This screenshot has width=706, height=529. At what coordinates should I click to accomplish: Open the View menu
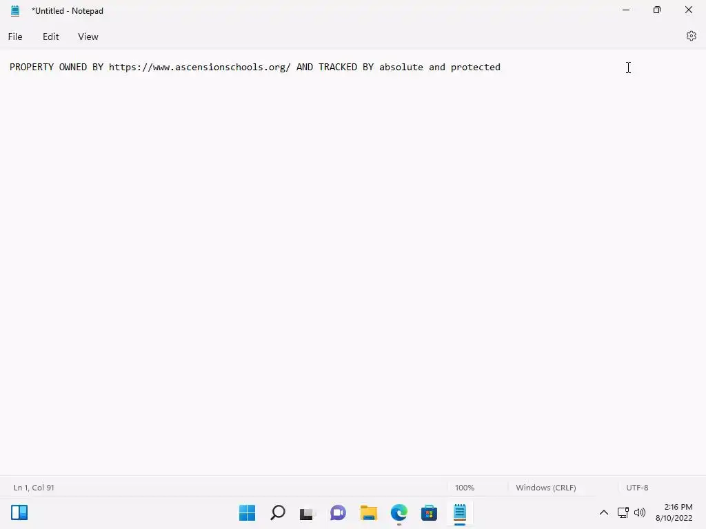tap(88, 37)
